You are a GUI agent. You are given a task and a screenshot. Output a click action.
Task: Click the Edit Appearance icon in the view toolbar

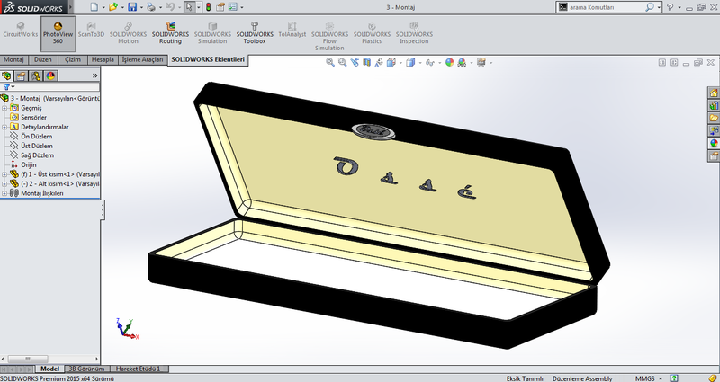[x=449, y=63]
